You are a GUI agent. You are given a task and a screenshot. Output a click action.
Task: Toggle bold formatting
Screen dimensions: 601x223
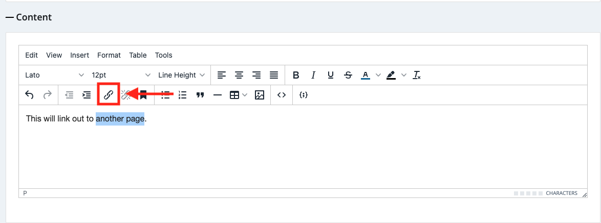(x=296, y=75)
